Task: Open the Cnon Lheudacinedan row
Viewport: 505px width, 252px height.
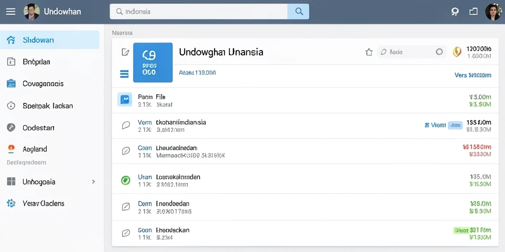Action: click(305, 151)
